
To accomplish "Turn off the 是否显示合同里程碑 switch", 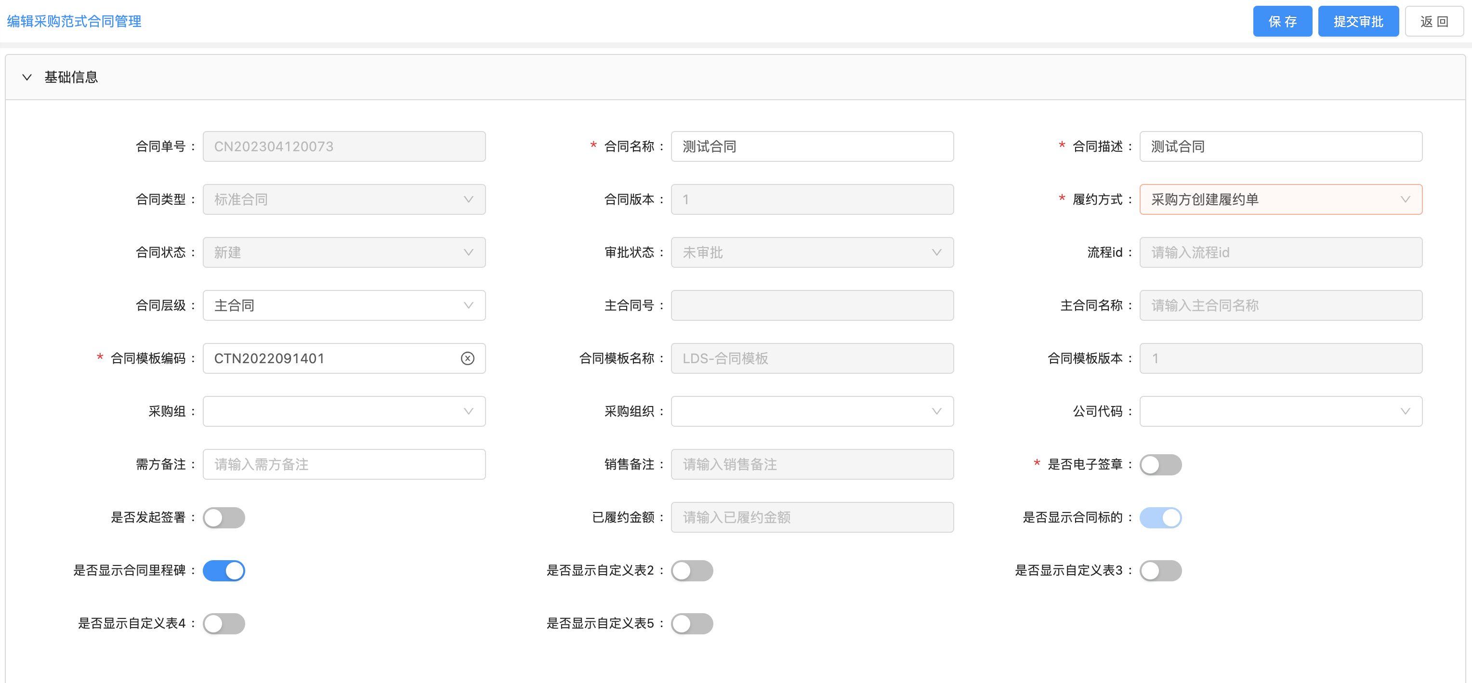I will (223, 570).
